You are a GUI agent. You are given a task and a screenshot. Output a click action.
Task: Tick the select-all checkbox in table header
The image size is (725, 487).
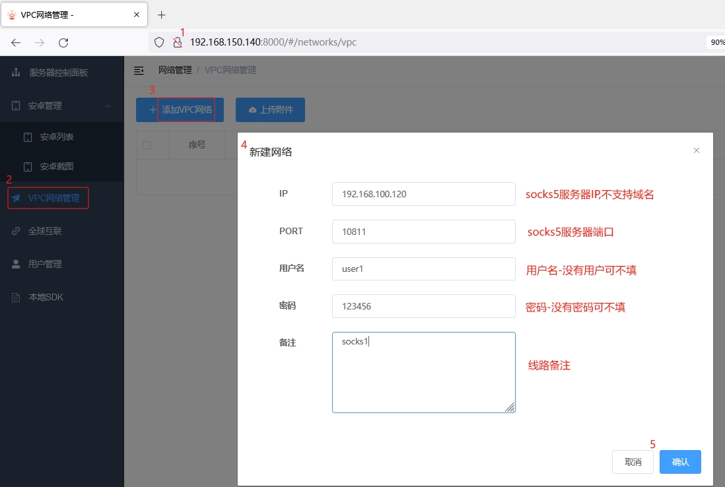147,145
